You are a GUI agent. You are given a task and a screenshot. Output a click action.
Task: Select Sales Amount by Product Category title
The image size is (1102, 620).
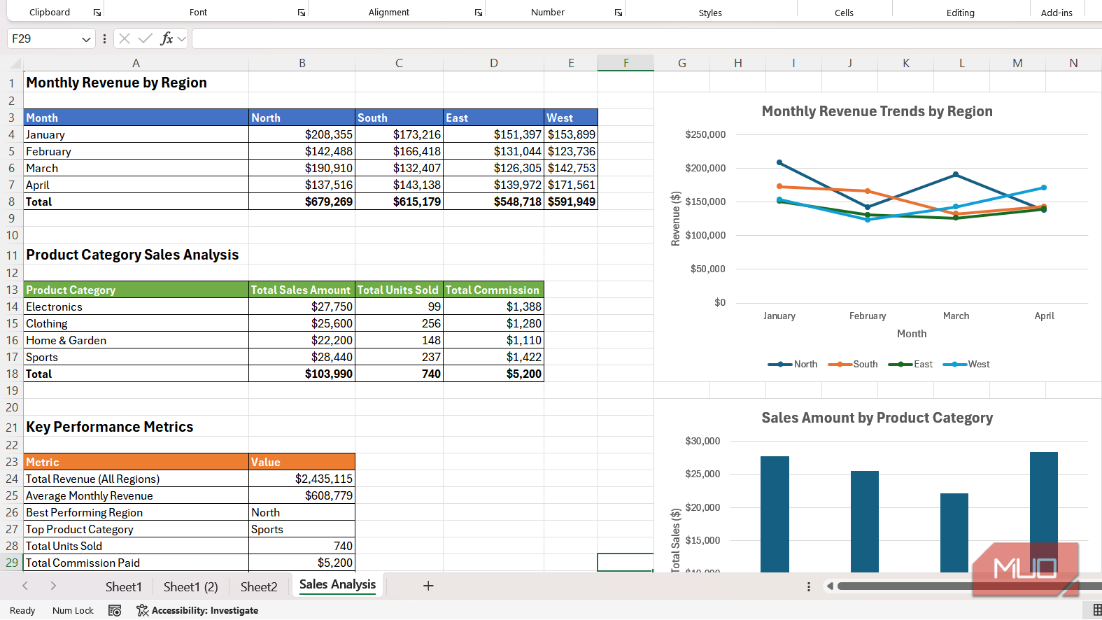pos(877,418)
